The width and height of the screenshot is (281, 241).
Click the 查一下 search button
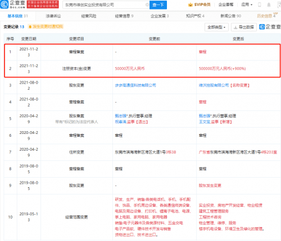coord(158,5)
